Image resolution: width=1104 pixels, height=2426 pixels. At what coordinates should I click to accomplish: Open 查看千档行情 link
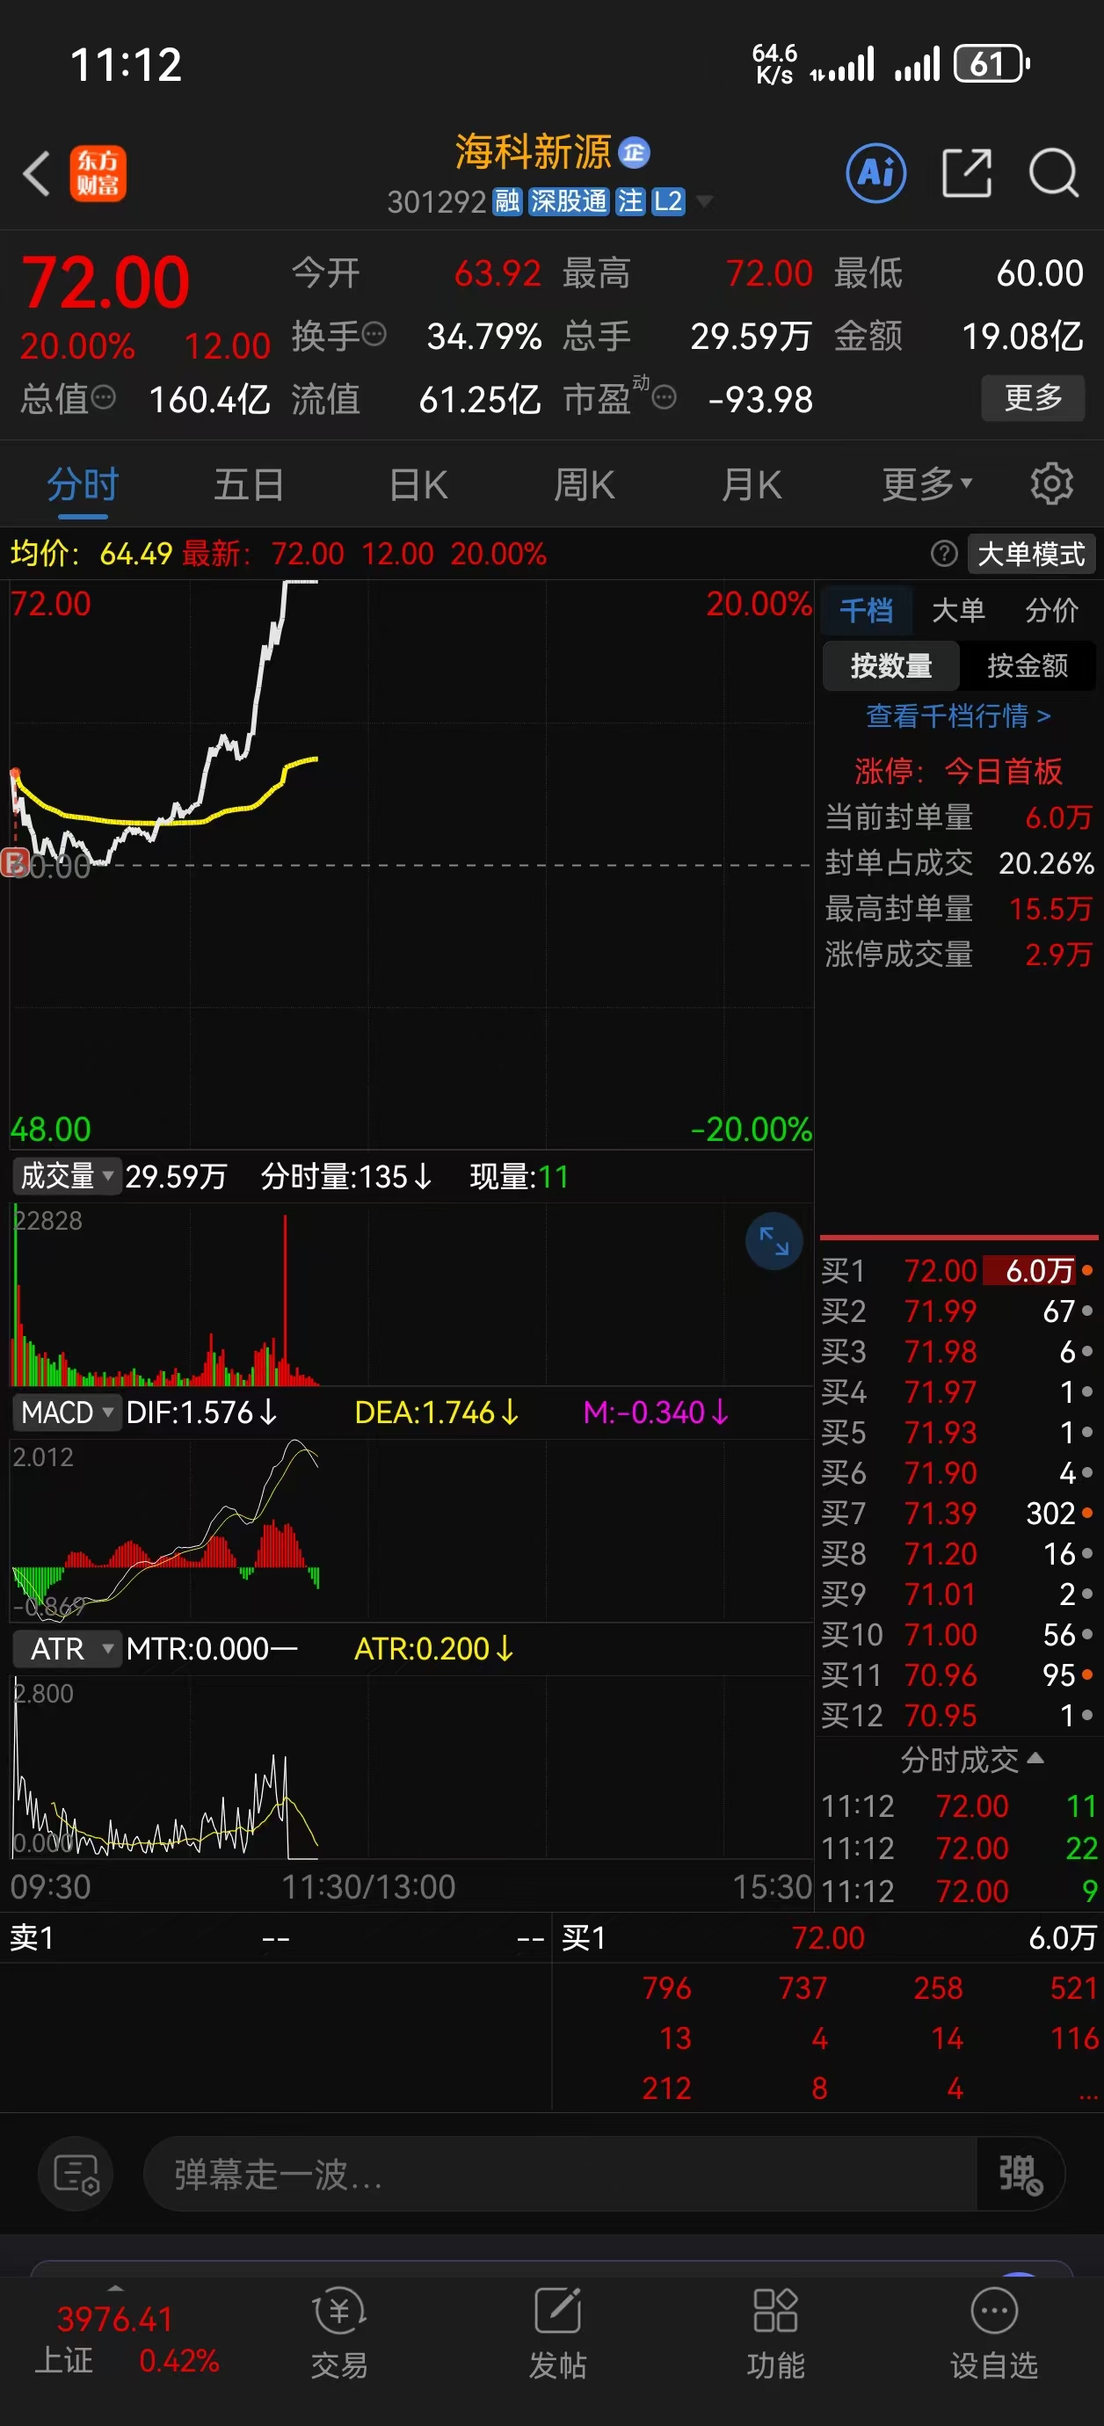[958, 715]
